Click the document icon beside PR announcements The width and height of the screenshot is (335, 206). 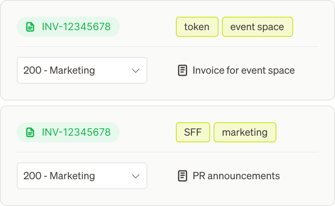point(182,176)
